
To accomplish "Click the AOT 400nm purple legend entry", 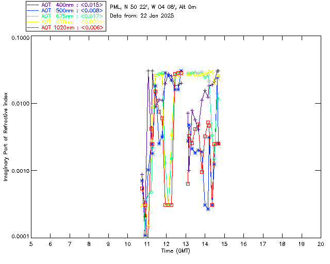I will 71,4.
